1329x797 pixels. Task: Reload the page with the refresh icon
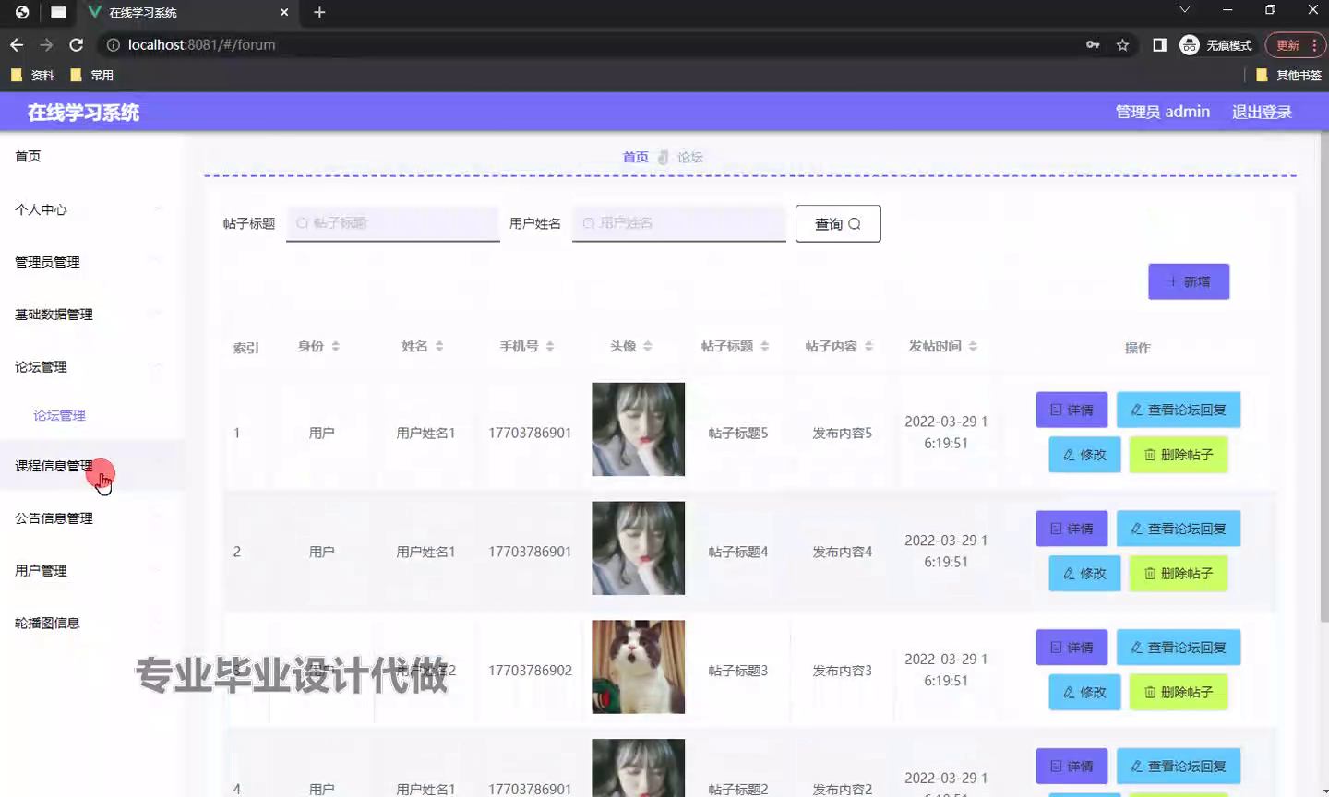(77, 44)
